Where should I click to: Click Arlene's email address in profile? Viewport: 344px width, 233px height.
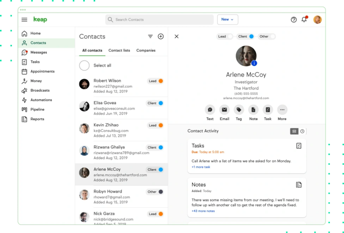(246, 98)
